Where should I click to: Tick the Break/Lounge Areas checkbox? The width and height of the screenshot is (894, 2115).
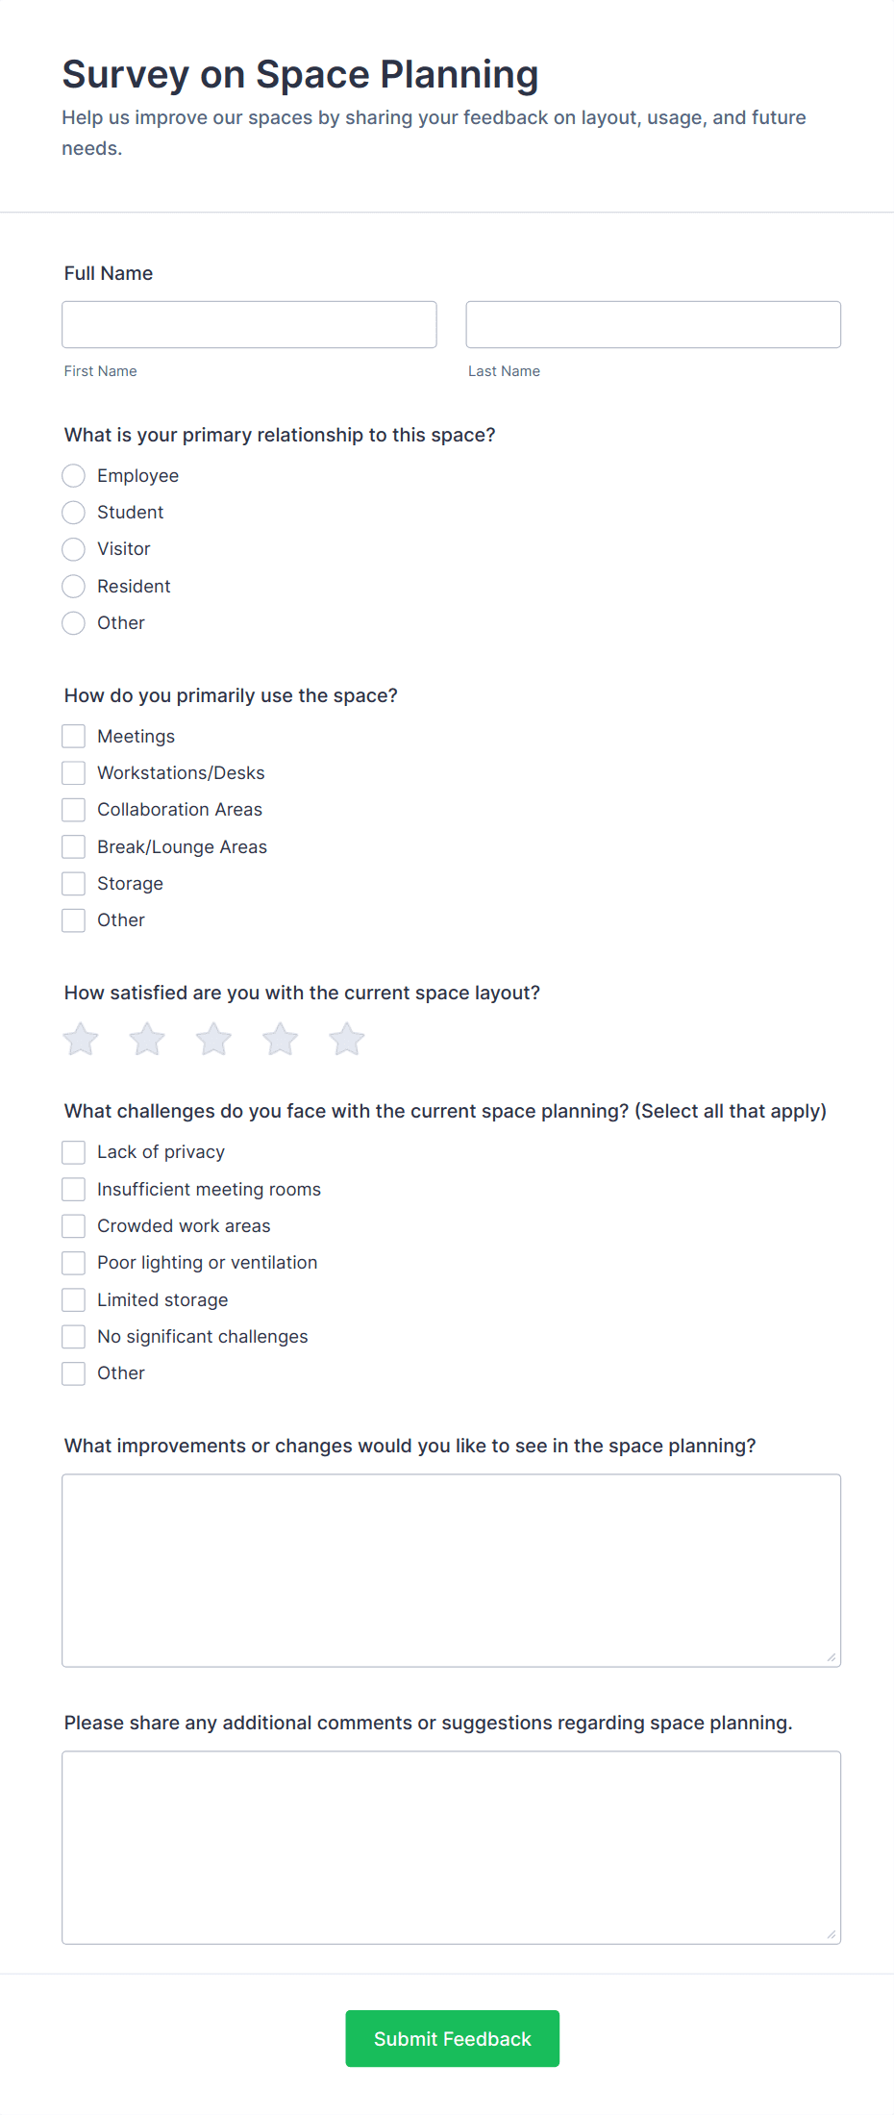click(73, 846)
